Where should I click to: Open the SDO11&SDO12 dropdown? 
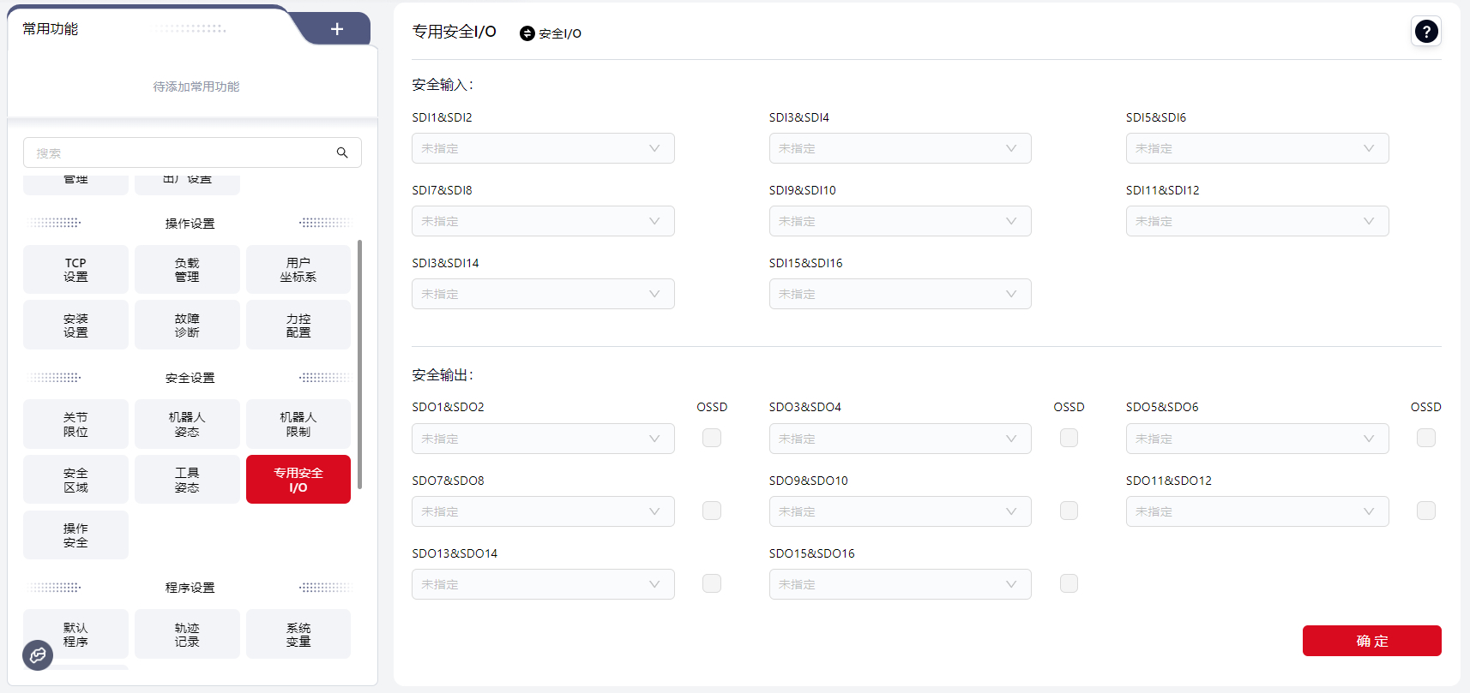point(1256,511)
